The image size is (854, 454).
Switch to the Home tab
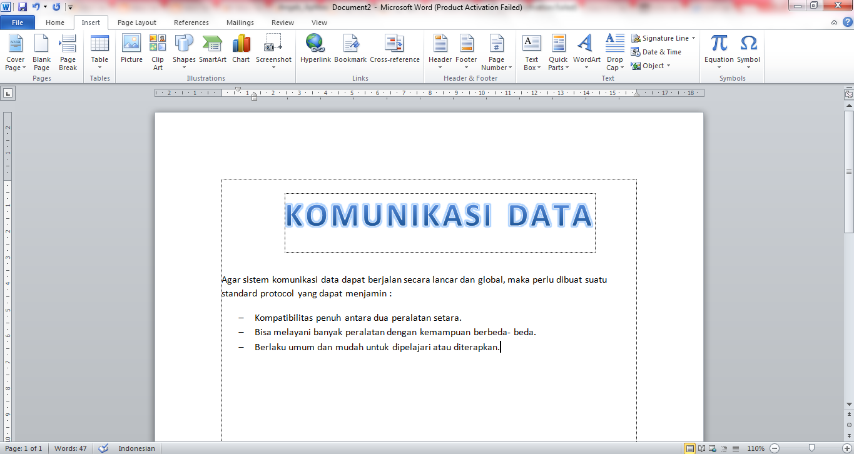(55, 23)
